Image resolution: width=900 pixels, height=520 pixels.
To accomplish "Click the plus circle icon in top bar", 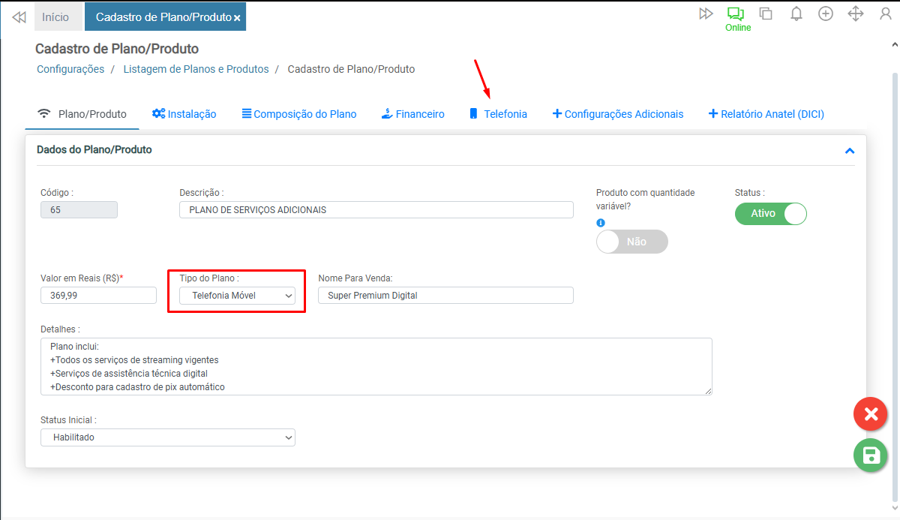I will [826, 14].
